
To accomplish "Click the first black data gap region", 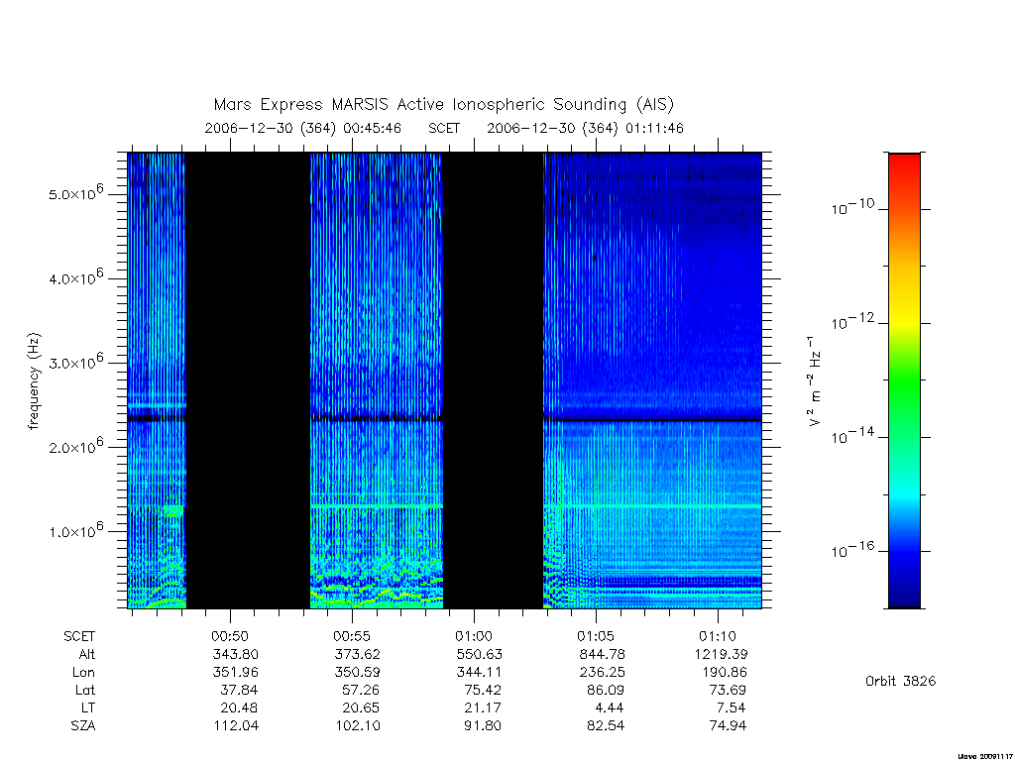I will 249,380.
